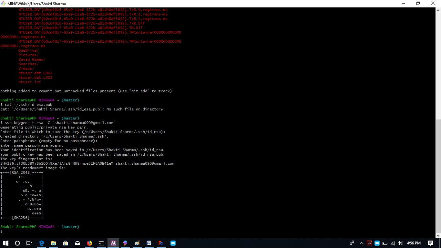This screenshot has height=248, width=441.
Task: Open the red F-with-gear app in taskbar
Action: pyautogui.click(x=161, y=243)
